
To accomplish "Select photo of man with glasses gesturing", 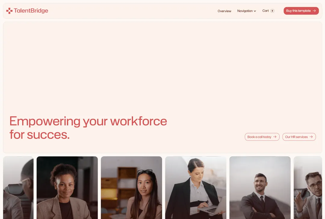I will (x=308, y=188).
